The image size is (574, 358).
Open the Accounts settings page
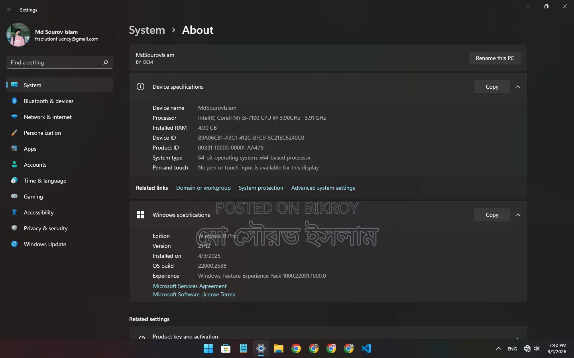60,165
